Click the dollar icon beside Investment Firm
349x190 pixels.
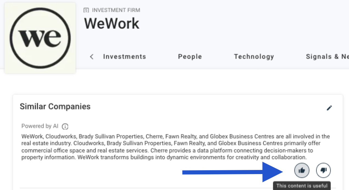click(x=86, y=10)
